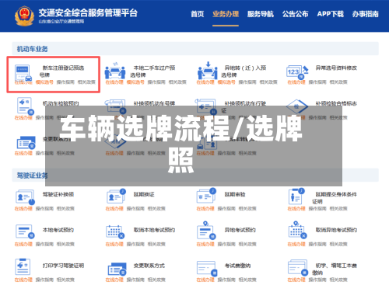Click the 补领检验合格标志 diamond icon
The width and height of the screenshot is (389, 292).
click(297, 106)
